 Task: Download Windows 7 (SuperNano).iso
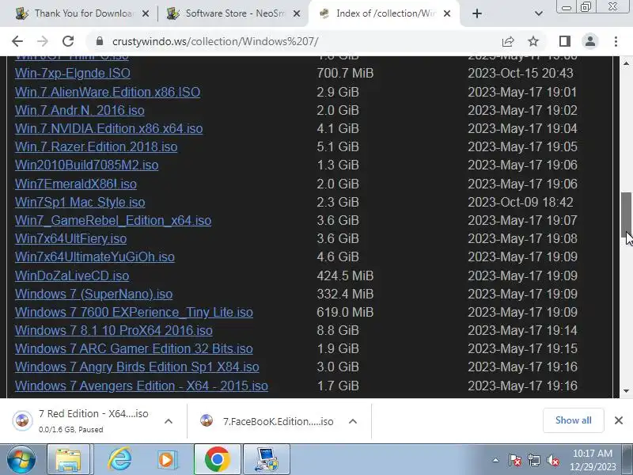(x=93, y=294)
